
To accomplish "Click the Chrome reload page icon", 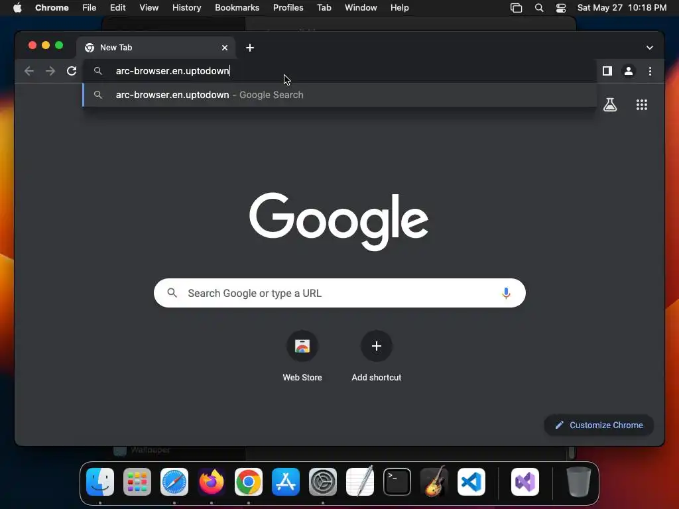I will 72,71.
